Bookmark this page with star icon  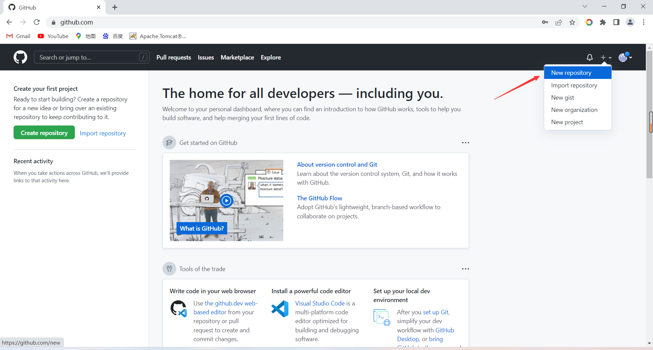[572, 22]
